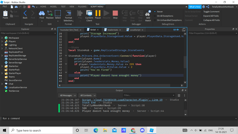Expand the Players tree node
Viewport: 238px width, 134px height.
tap(2, 41)
